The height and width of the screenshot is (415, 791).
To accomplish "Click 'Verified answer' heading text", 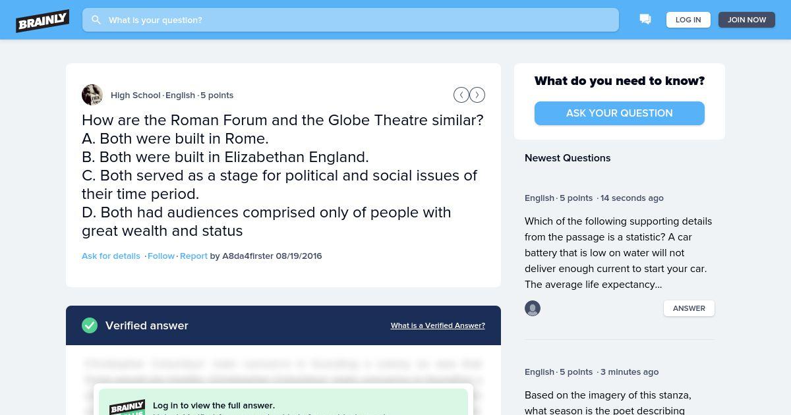I will click(x=147, y=325).
